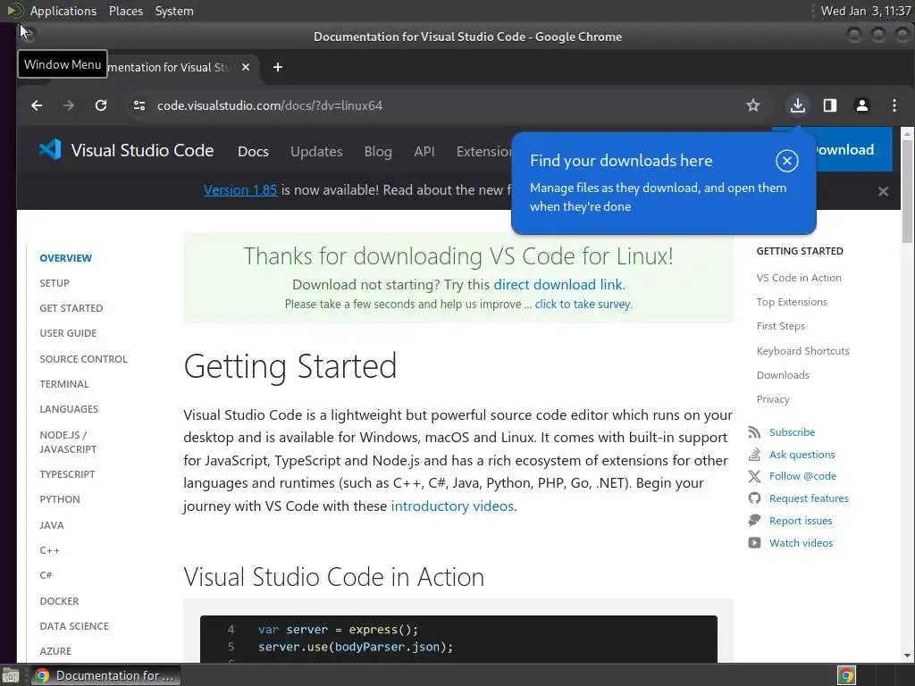Click the speech bubble icon beside Report issues
Image resolution: width=915 pixels, height=686 pixels.
click(x=754, y=521)
